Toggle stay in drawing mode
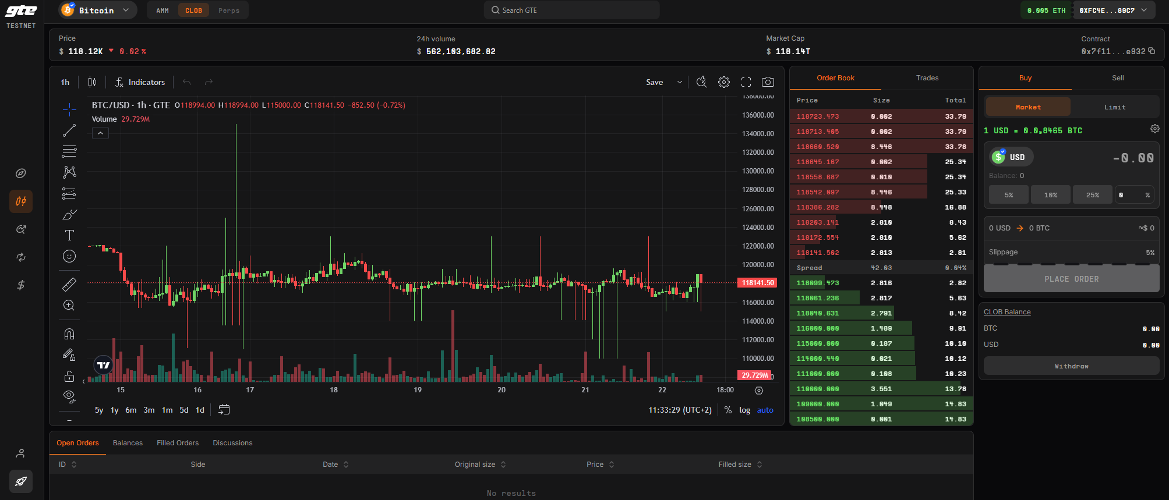The width and height of the screenshot is (1169, 500). point(69,354)
